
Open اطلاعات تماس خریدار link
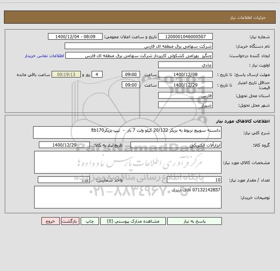tap(44, 56)
